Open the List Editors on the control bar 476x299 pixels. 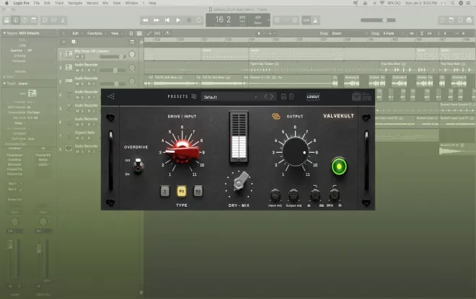click(442, 20)
